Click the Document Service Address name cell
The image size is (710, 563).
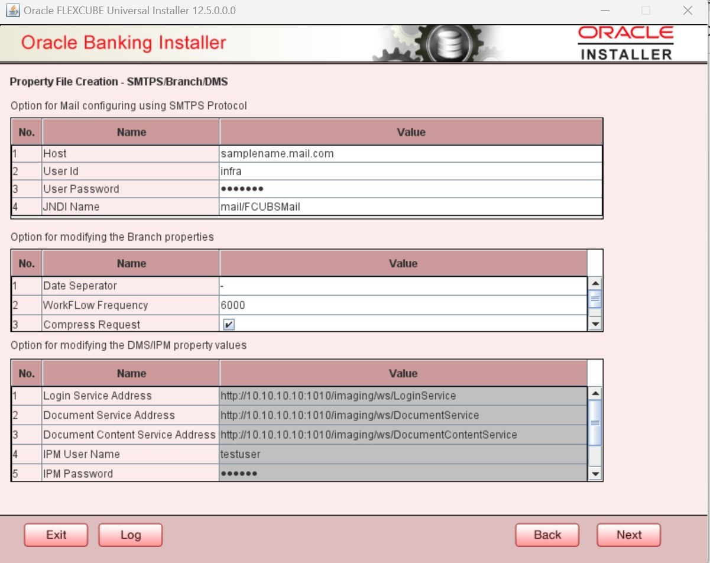[x=131, y=415]
